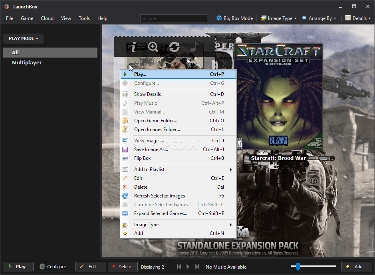Screen dimensions: 375x275
Task: Click the gear icon on Configure button
Action: (x=42, y=266)
